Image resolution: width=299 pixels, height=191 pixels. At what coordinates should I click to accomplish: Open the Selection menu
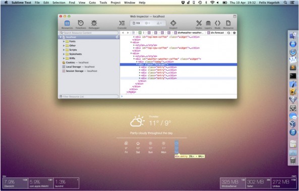58,3
